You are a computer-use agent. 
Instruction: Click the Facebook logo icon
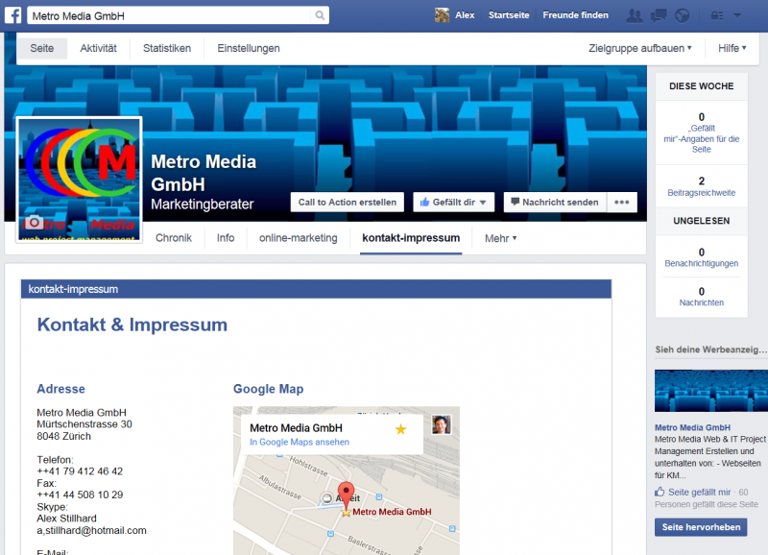tap(12, 15)
